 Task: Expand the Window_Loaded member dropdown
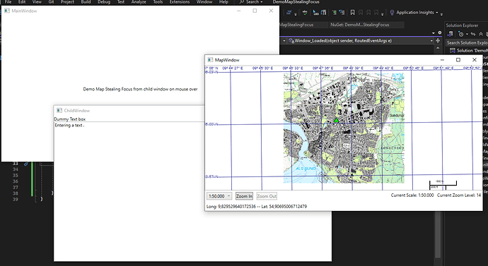tap(431, 41)
